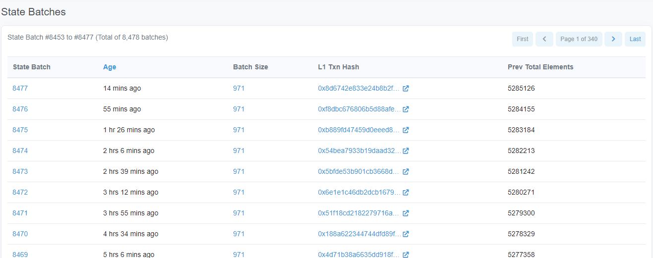Open external link icon beside 0xf8dbc676806b5d88afe
This screenshot has height=258, width=653.
tap(406, 109)
